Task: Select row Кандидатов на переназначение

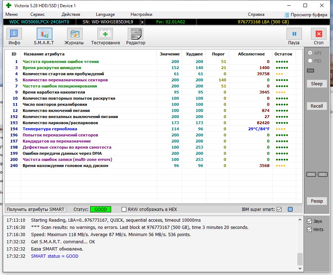Action: coord(153,141)
